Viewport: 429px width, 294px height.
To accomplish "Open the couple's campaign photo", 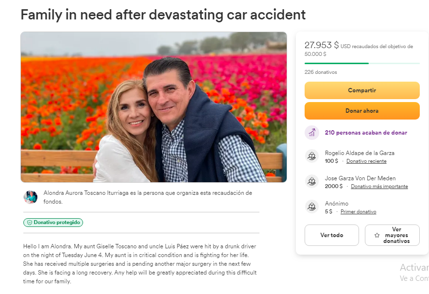I will (154, 107).
